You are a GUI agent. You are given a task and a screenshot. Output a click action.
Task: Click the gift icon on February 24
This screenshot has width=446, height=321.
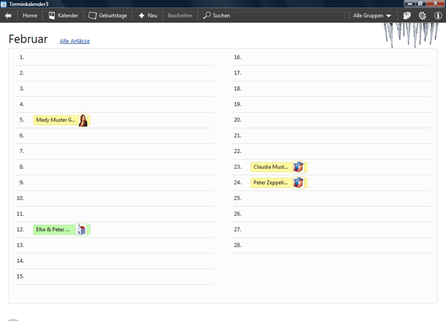click(x=298, y=183)
